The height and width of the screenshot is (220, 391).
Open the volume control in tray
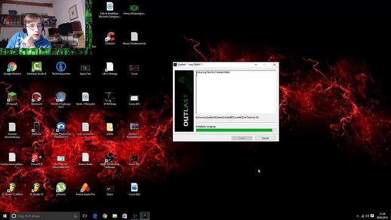click(x=367, y=216)
